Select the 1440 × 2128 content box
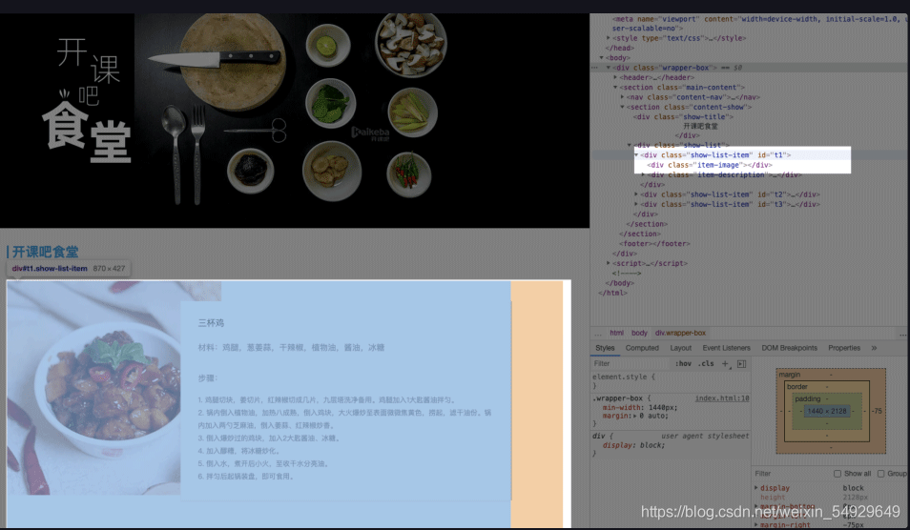 (826, 411)
